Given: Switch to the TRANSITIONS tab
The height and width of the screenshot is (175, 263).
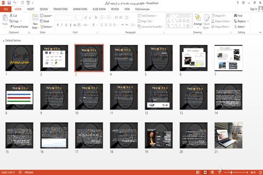Looking at the screenshot, I should 60,9.
